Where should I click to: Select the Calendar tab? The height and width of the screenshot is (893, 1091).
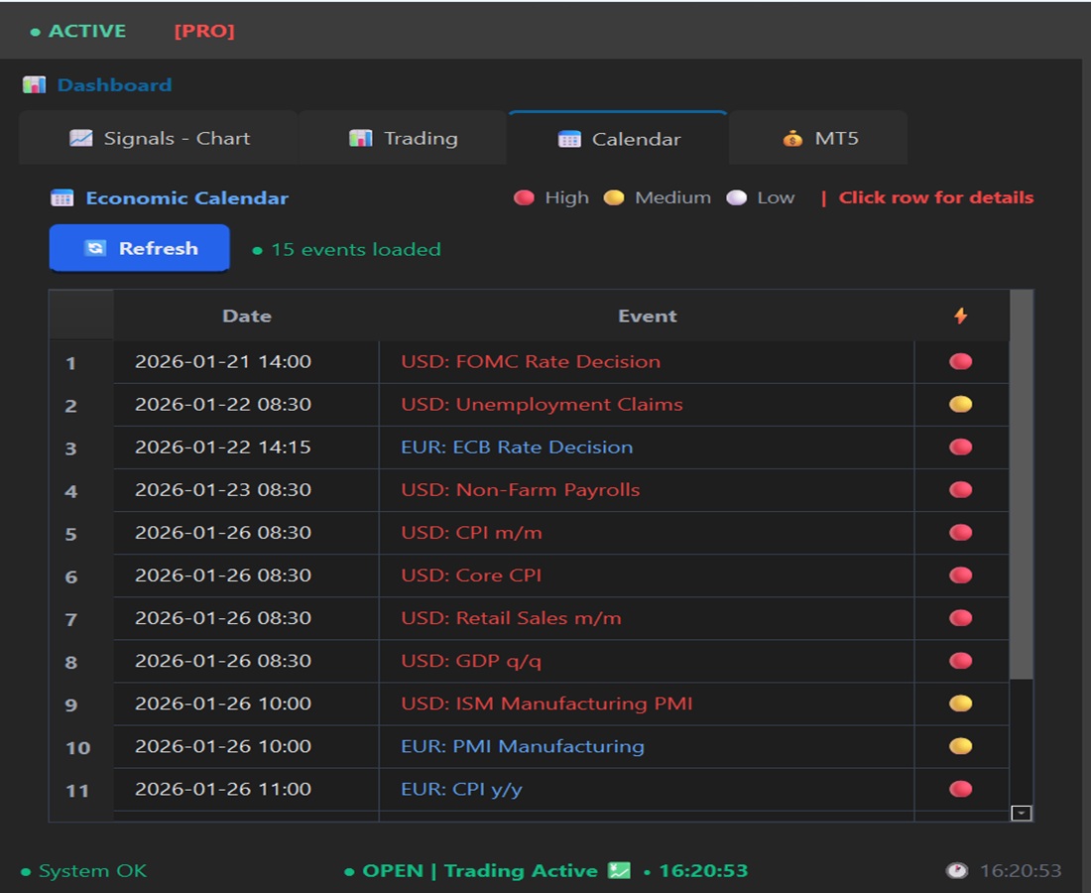click(619, 139)
